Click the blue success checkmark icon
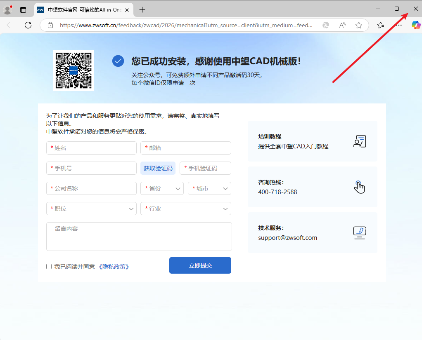The height and width of the screenshot is (340, 422). (118, 61)
